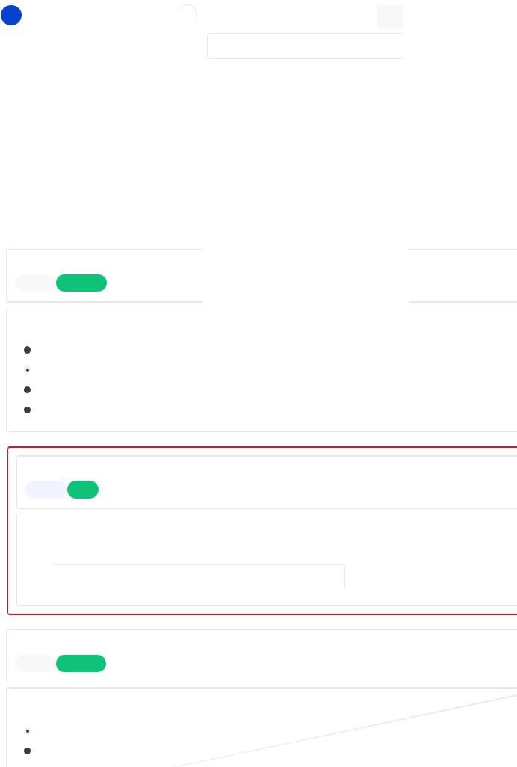Click the green pill badge in first card
Viewport: 517px width, 767px height.
pyautogui.click(x=81, y=283)
